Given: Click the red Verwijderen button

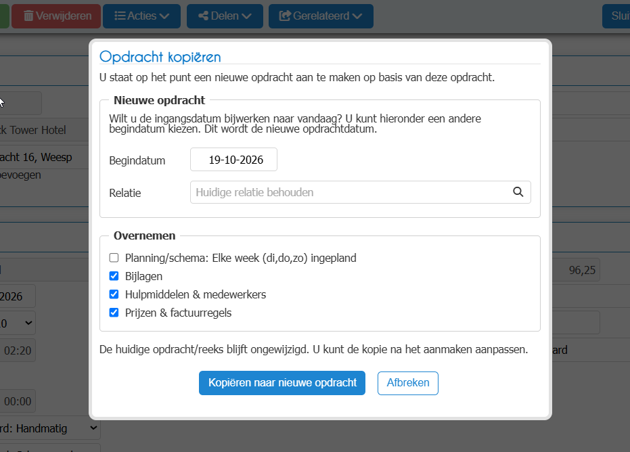Looking at the screenshot, I should (x=56, y=16).
